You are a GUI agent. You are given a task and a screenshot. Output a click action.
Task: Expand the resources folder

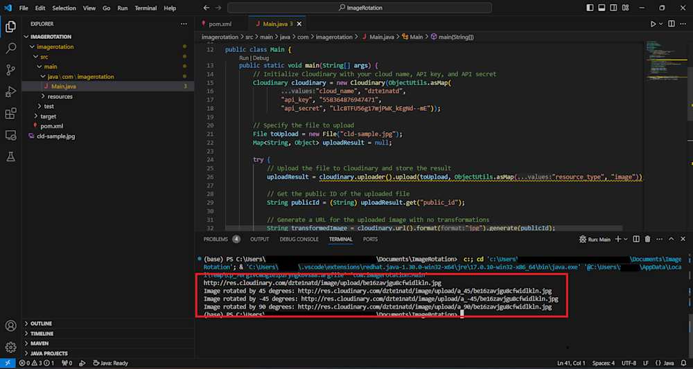(x=60, y=96)
